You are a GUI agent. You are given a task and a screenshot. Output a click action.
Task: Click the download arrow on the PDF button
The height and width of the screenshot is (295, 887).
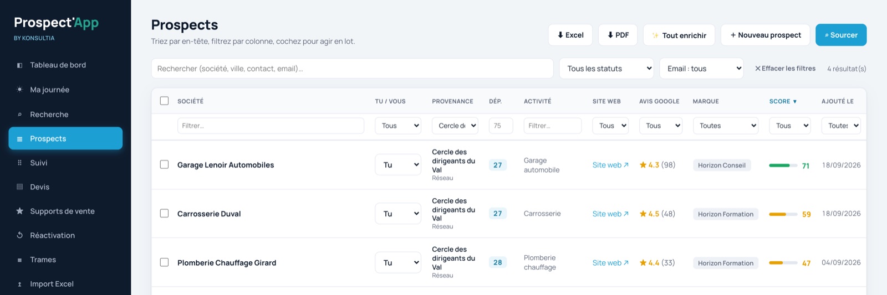tap(610, 35)
